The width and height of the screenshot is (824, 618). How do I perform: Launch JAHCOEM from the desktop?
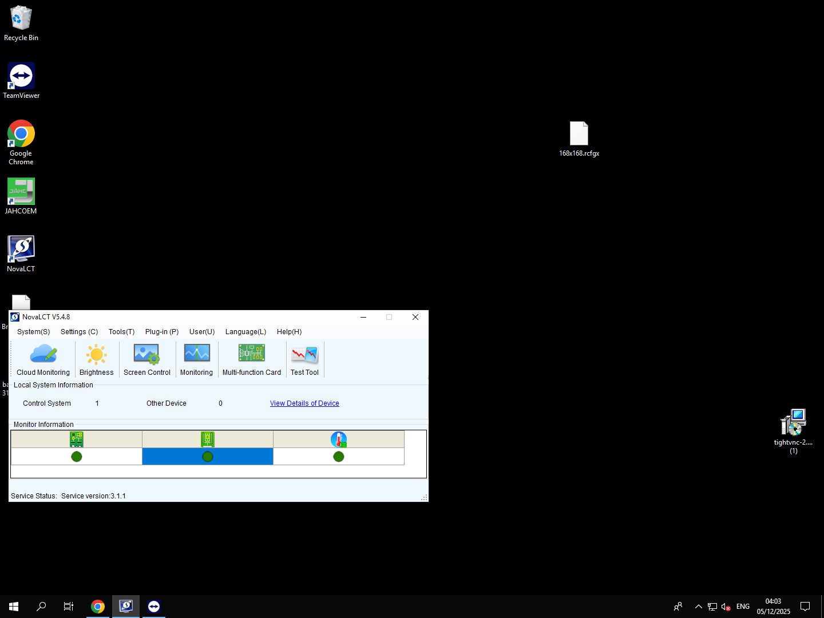coord(21,191)
